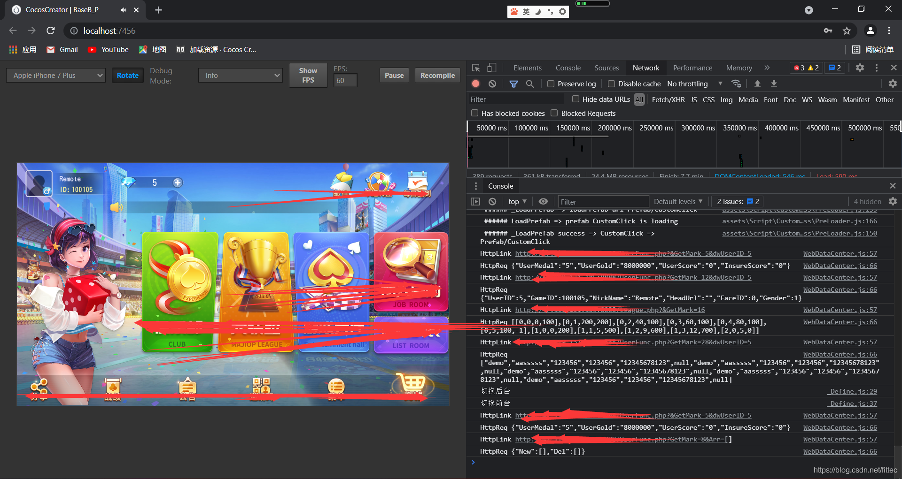Toggle Preserve log checkbox

pos(551,84)
